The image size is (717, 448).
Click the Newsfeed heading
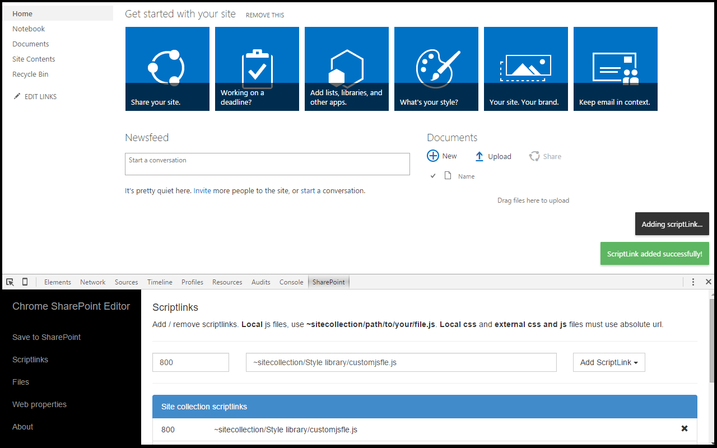[x=147, y=137]
